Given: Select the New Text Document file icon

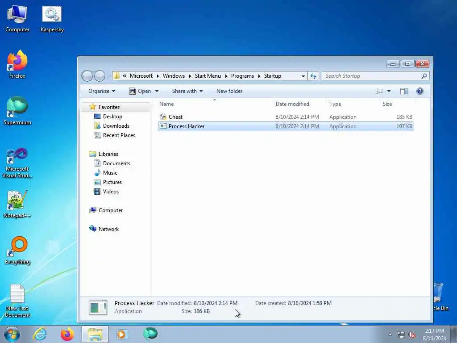Looking at the screenshot, I should (17, 301).
